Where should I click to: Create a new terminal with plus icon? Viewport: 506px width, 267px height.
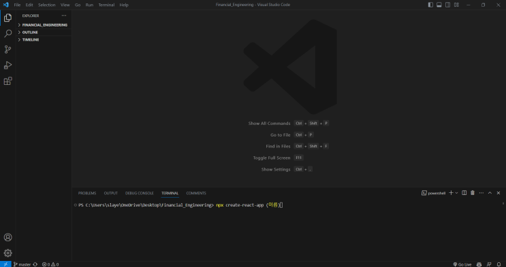coord(451,193)
